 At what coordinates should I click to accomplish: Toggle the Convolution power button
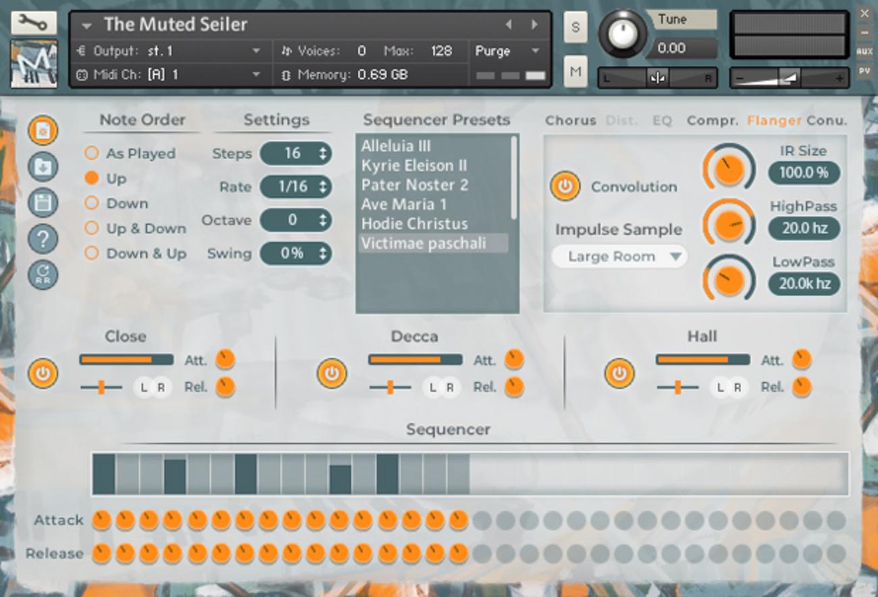click(x=565, y=186)
